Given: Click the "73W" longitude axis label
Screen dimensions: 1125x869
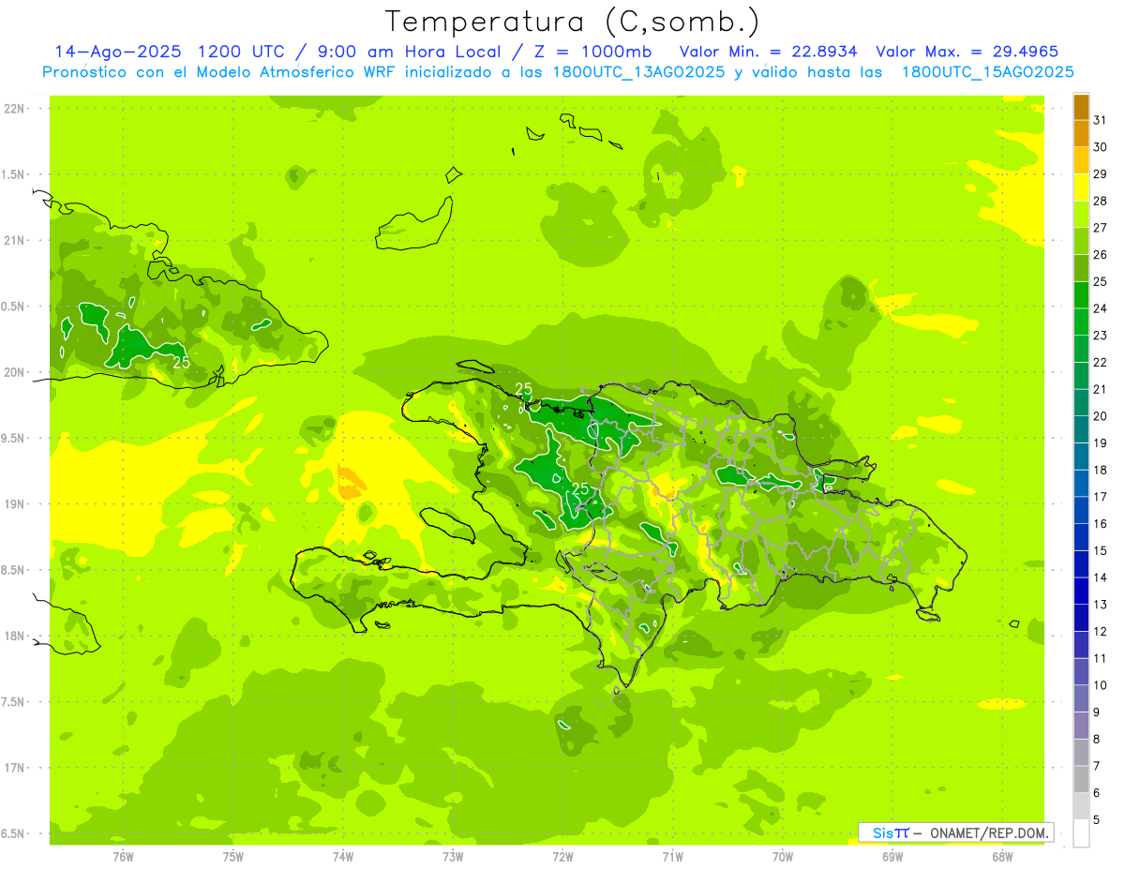Looking at the screenshot, I should tap(453, 856).
